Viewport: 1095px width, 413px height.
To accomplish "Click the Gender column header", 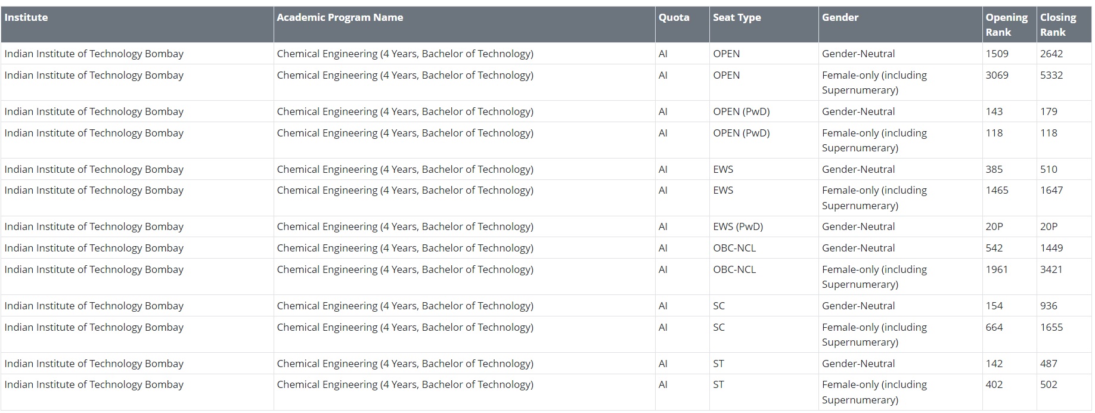I will pyautogui.click(x=840, y=18).
